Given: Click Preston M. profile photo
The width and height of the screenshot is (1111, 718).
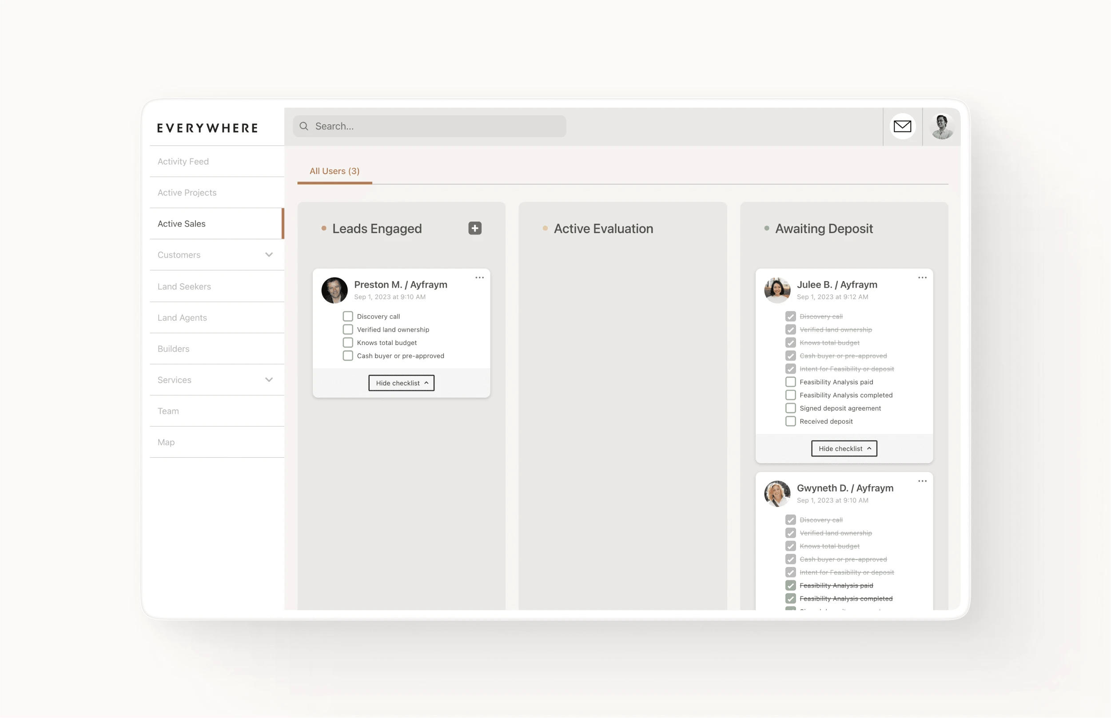Looking at the screenshot, I should coord(334,290).
